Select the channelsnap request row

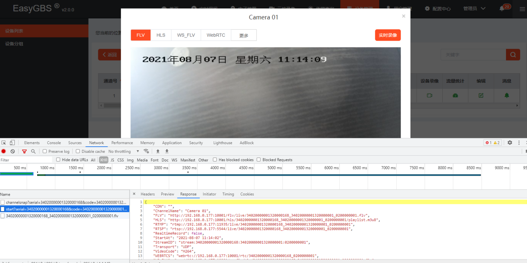[x=65, y=202]
